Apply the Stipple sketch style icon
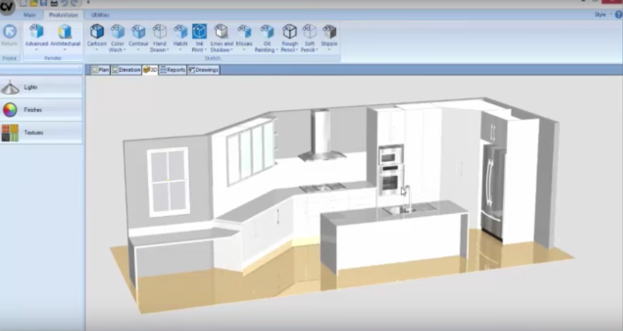The image size is (623, 331). 329,32
